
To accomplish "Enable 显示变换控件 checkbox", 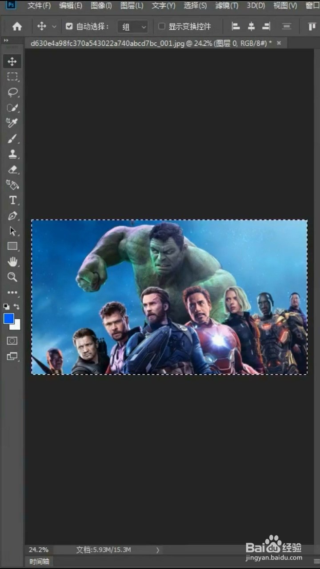I will [162, 27].
